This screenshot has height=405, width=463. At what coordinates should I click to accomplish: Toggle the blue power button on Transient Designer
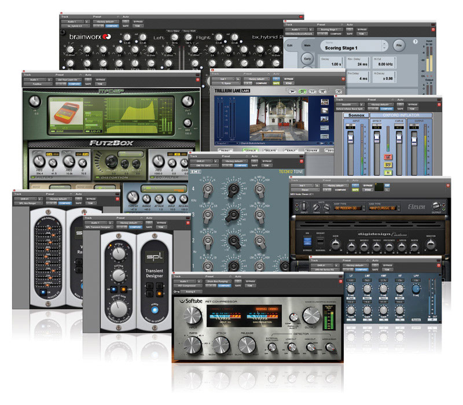155,310
